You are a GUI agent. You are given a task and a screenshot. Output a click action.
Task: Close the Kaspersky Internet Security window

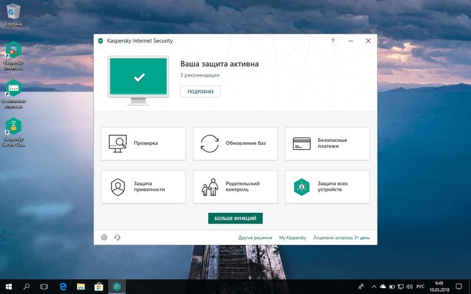tap(368, 41)
